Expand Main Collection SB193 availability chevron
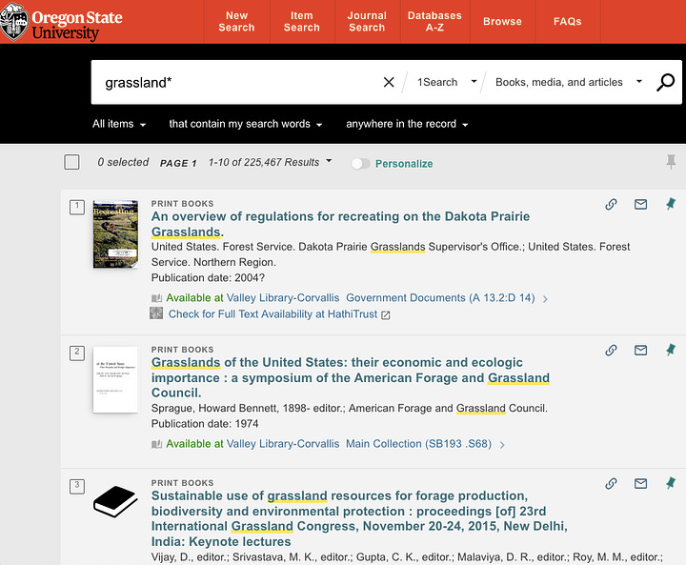The height and width of the screenshot is (565, 686). coord(502,445)
